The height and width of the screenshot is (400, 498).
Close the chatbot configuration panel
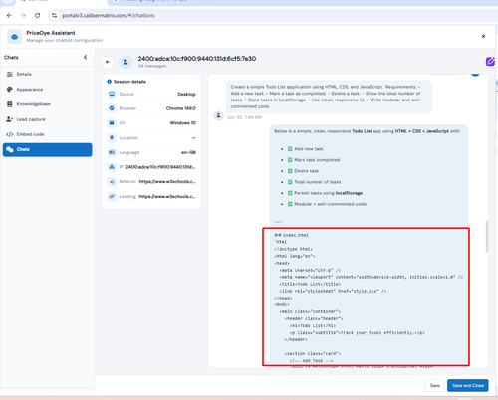483,36
